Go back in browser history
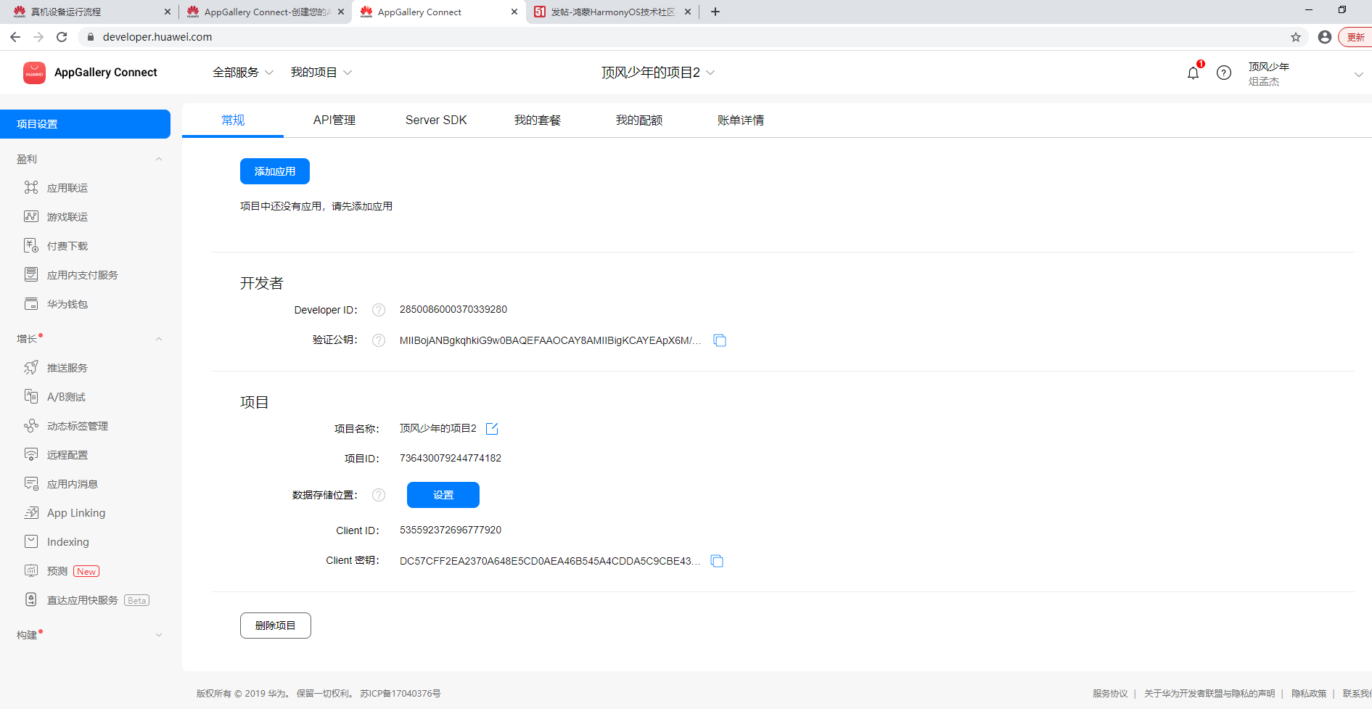 [x=15, y=37]
